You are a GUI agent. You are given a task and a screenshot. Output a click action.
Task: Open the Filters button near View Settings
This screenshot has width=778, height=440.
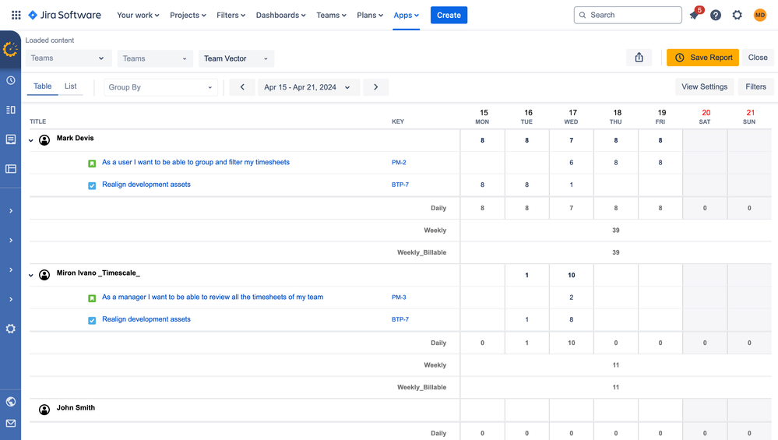755,86
